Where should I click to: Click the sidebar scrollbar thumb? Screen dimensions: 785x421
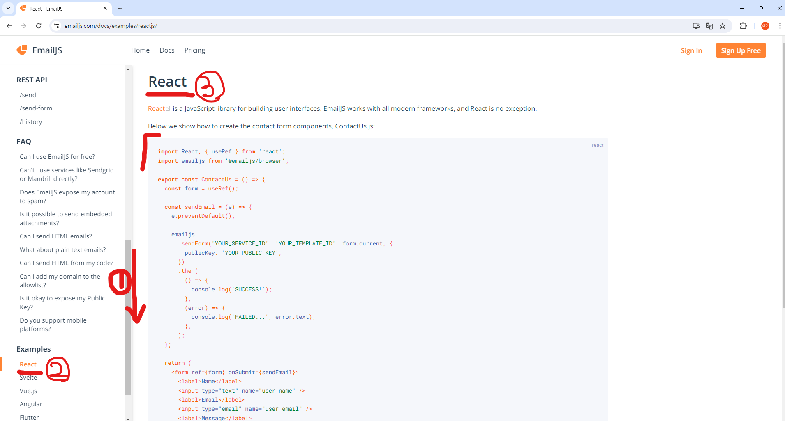(x=128, y=317)
